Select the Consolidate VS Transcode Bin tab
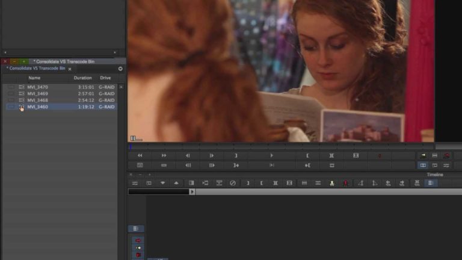462x260 pixels. pos(35,68)
